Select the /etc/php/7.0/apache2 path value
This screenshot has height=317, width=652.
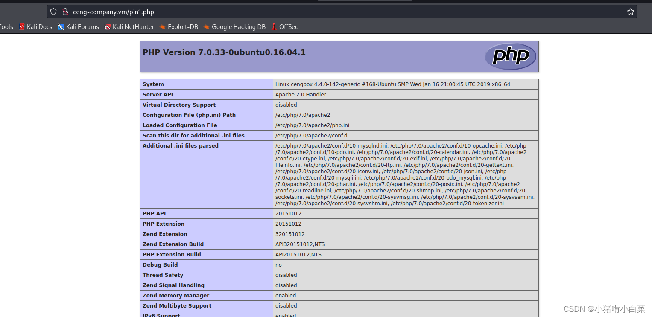tap(303, 115)
